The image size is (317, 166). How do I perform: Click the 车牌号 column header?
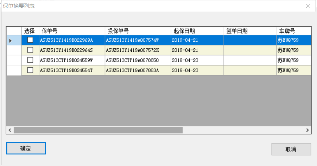coord(294,31)
